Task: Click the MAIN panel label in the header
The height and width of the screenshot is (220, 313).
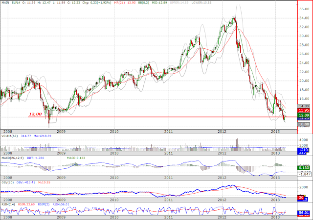Action: (5, 3)
